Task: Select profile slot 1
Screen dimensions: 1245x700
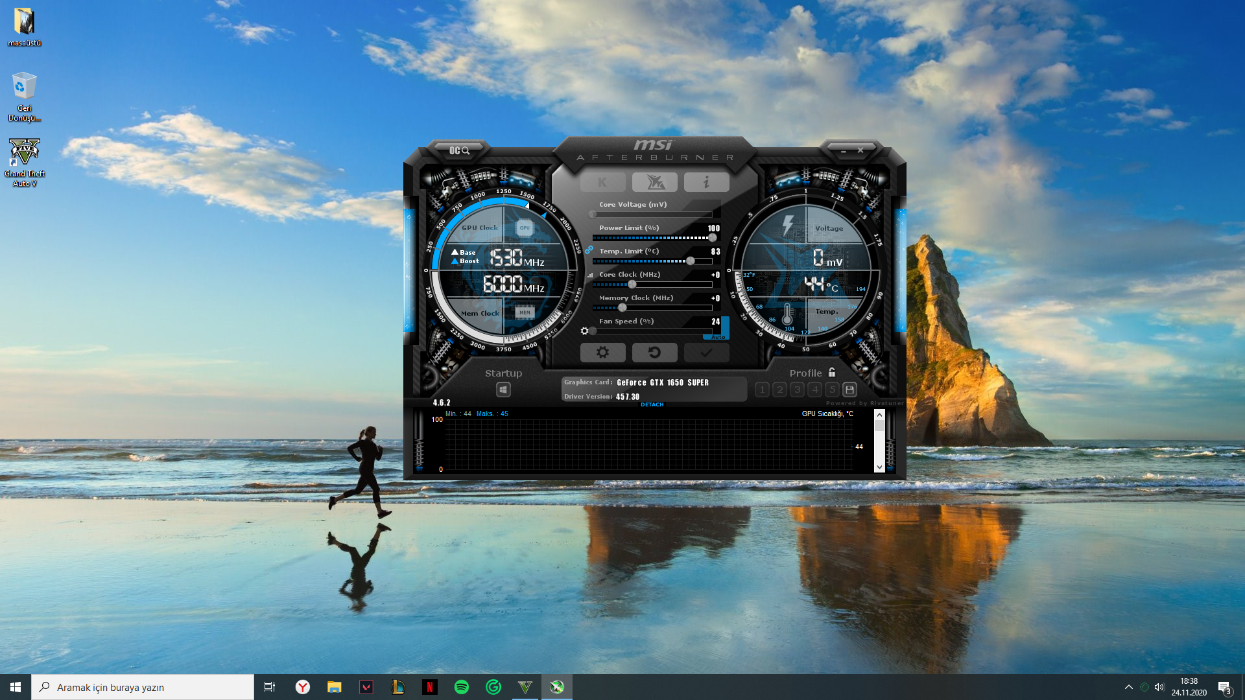Action: pos(763,390)
